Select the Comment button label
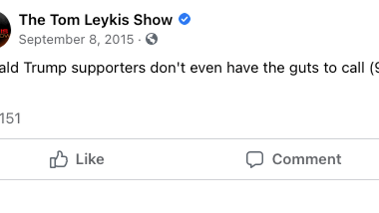This screenshot has height=213, width=379. [307, 159]
